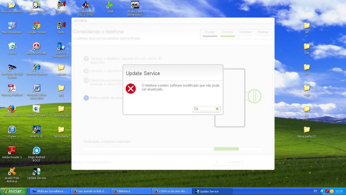Launch Nero StartSmart
The height and width of the screenshot is (195, 346).
pos(36,49)
